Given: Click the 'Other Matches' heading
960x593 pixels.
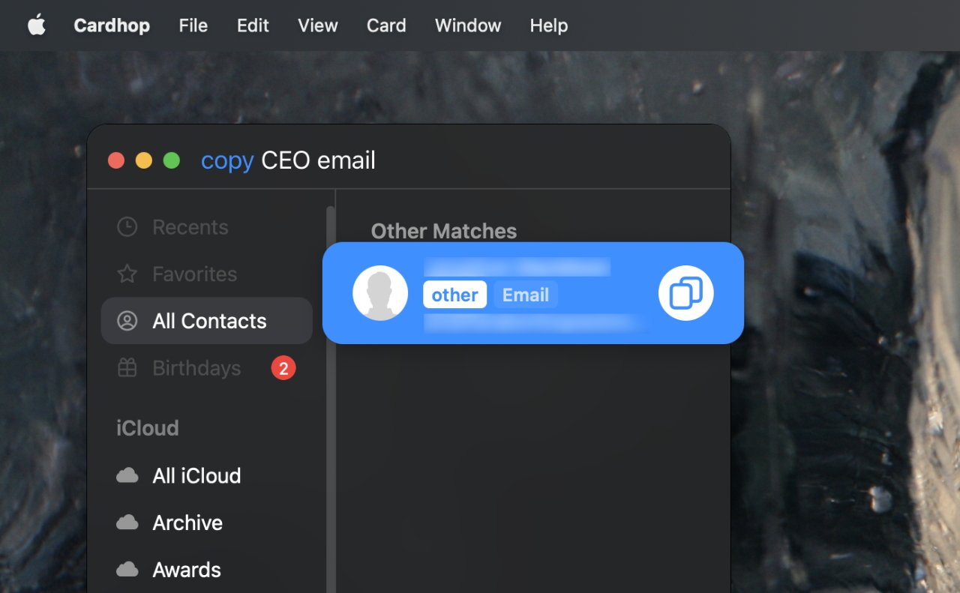Looking at the screenshot, I should click(x=443, y=231).
